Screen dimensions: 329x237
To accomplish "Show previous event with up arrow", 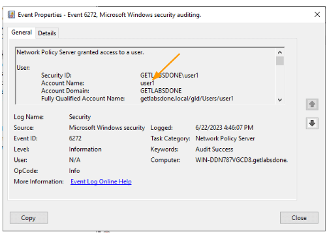I will pos(312,104).
